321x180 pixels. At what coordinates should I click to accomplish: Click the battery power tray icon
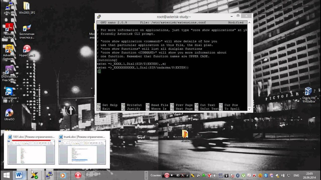(283, 175)
